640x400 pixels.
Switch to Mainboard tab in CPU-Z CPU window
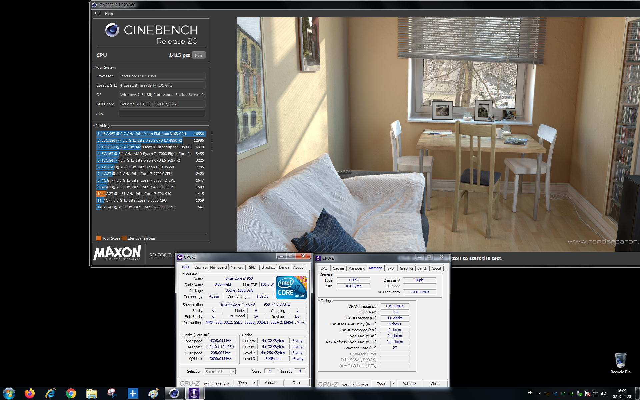click(x=218, y=267)
